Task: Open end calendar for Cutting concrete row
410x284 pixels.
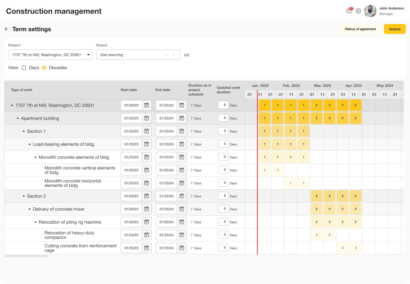Action: click(x=182, y=248)
